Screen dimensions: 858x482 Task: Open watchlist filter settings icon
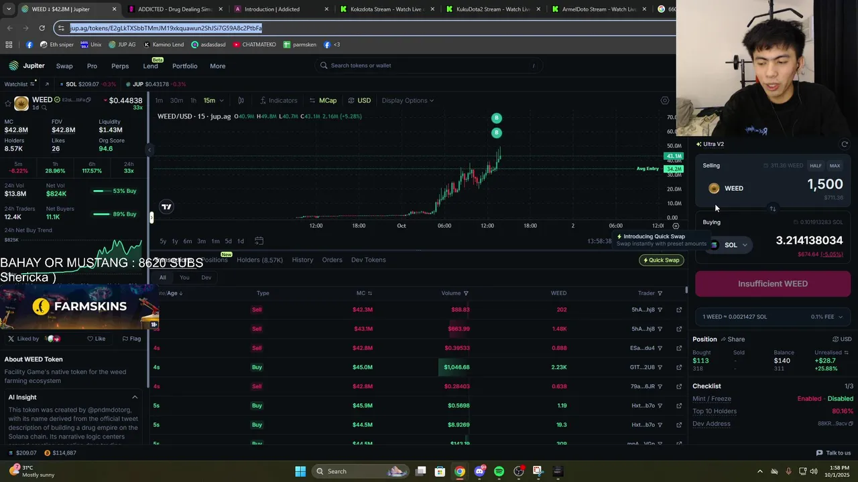point(32,84)
